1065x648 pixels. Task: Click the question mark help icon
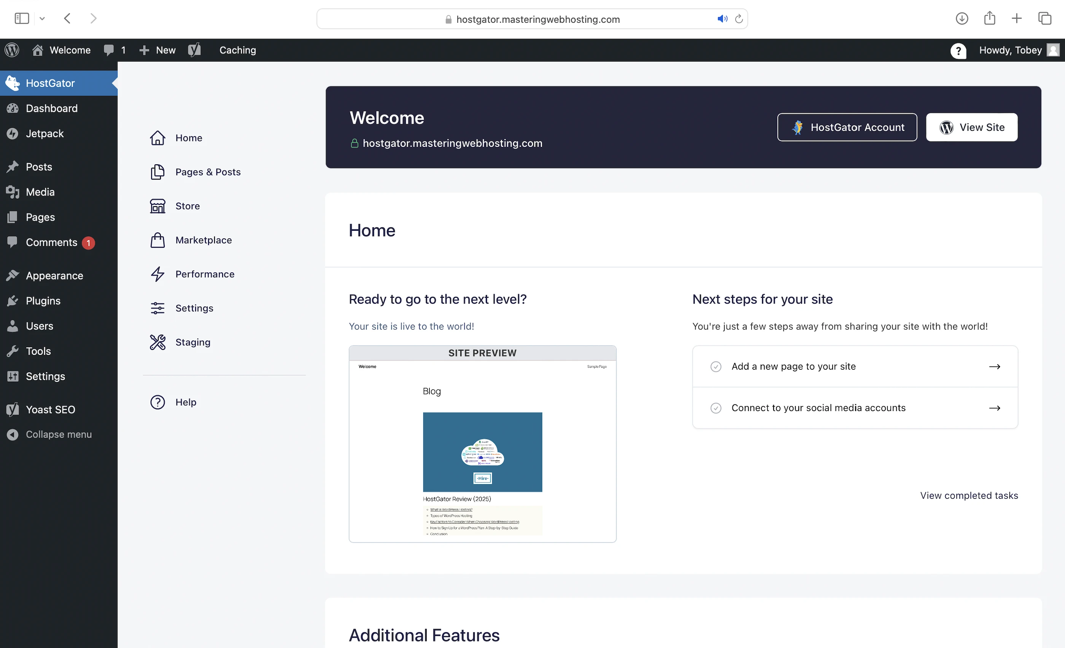958,51
